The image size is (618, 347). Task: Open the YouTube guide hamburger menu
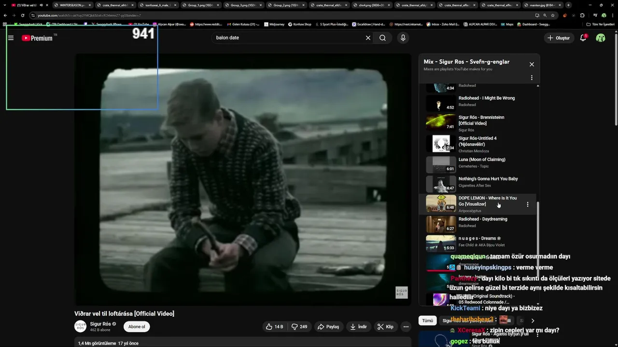pyautogui.click(x=11, y=38)
